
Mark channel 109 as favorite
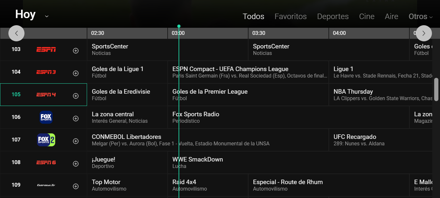76,186
